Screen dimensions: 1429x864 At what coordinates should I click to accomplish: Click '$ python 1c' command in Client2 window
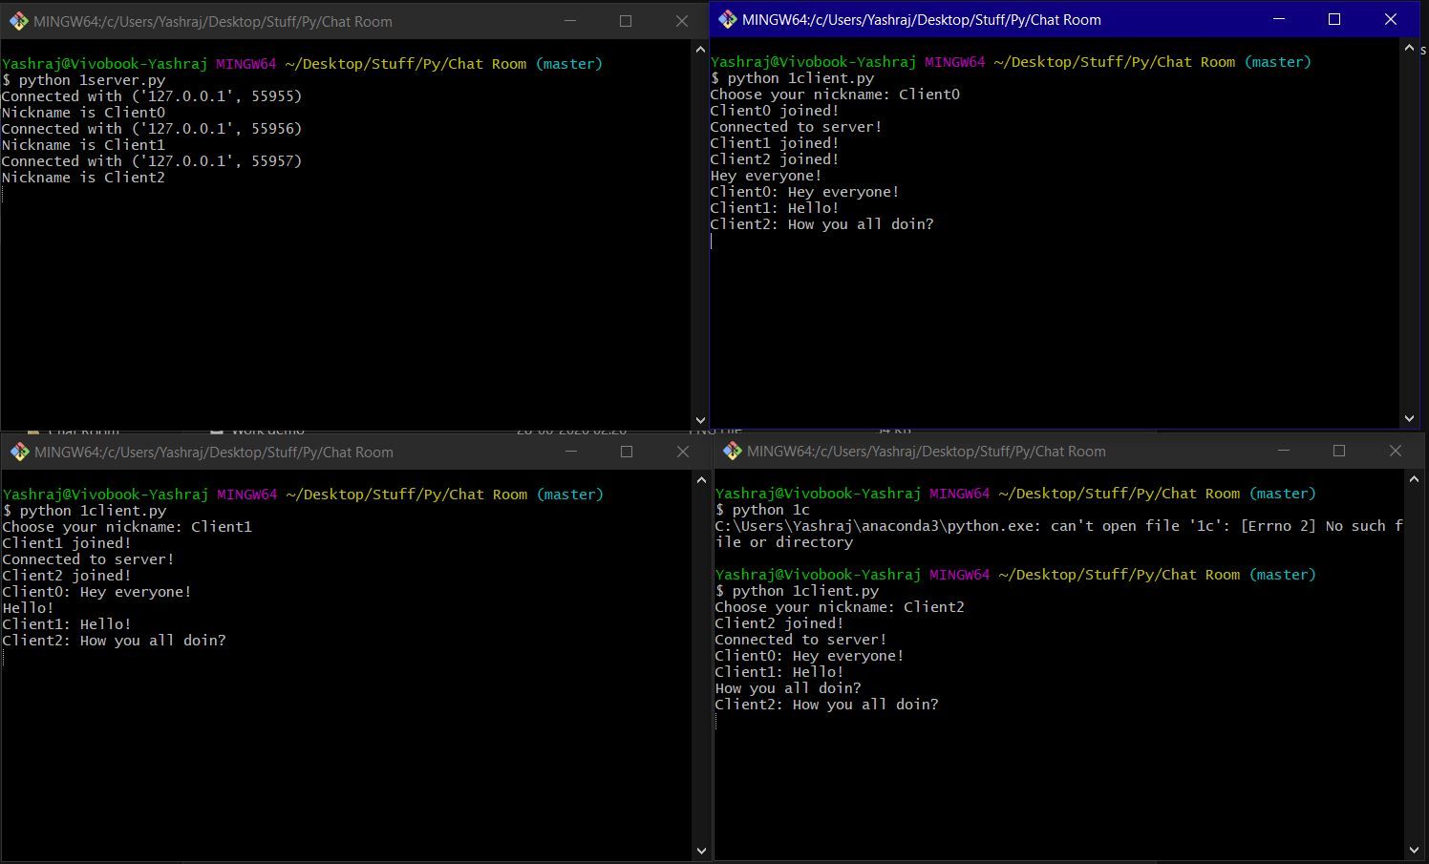[762, 510]
